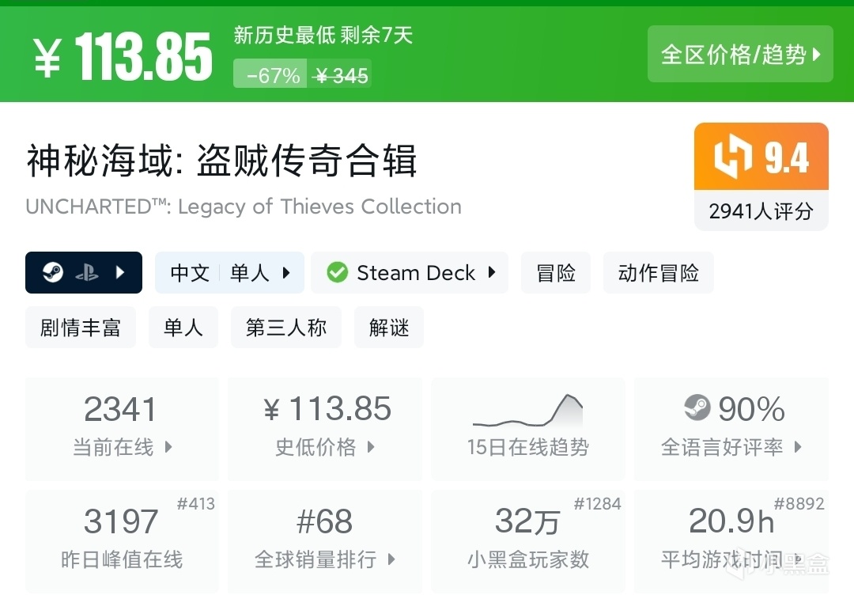Image resolution: width=854 pixels, height=595 pixels.
Task: Click the green Steam Deck verified checkmark
Action: click(x=338, y=273)
